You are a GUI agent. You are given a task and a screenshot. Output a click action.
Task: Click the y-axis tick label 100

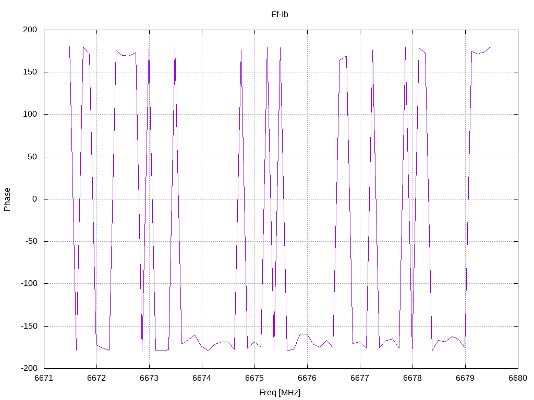30,114
